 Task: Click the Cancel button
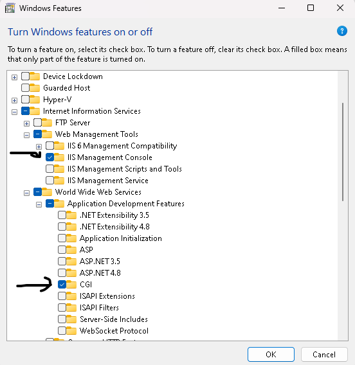(324, 354)
